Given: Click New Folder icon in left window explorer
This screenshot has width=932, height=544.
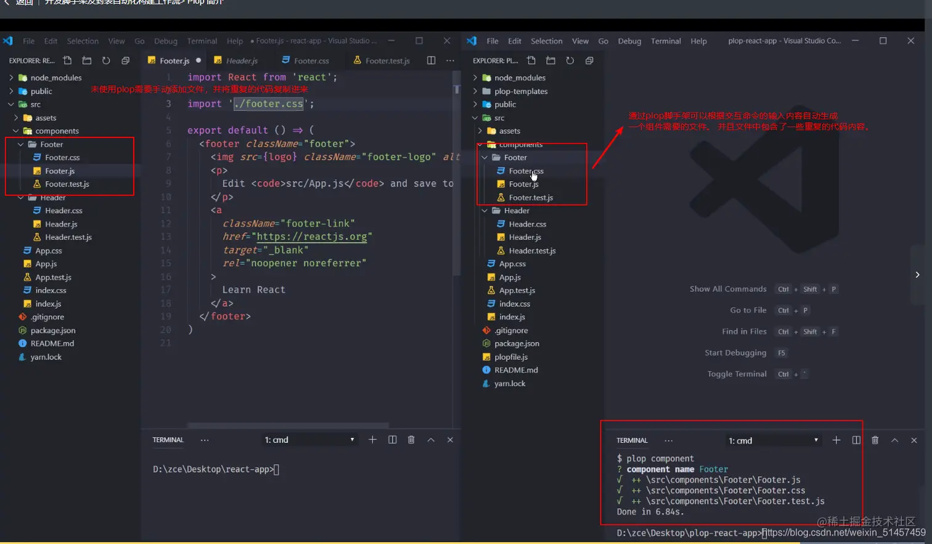Looking at the screenshot, I should tap(87, 60).
